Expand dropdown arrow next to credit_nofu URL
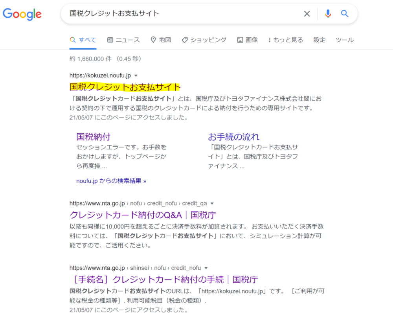The image size is (393, 313). (x=206, y=268)
